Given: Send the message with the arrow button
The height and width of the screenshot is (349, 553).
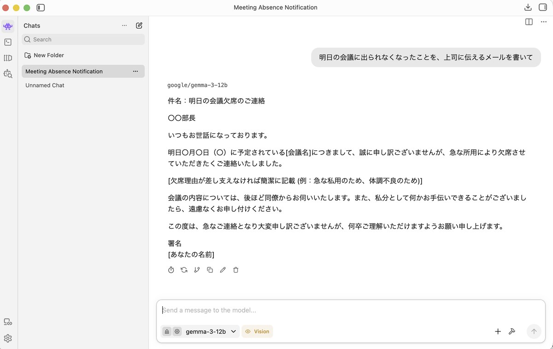Looking at the screenshot, I should coord(534,331).
